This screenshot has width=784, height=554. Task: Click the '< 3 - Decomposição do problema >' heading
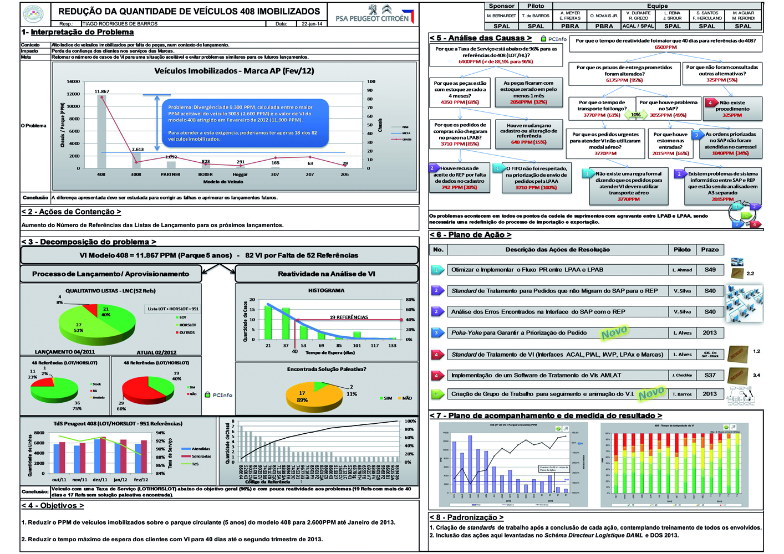(x=89, y=242)
